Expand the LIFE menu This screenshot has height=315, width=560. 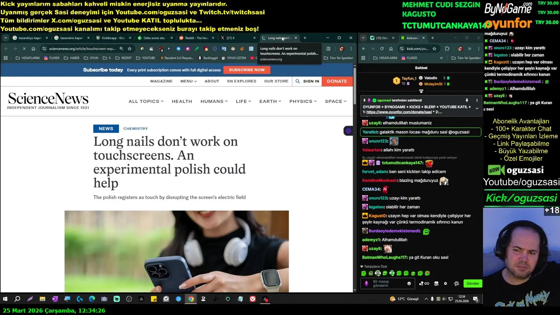tap(243, 101)
